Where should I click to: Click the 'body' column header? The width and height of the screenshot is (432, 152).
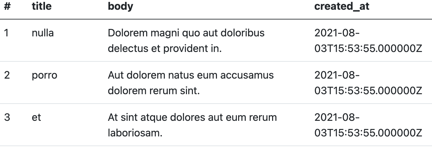point(120,7)
